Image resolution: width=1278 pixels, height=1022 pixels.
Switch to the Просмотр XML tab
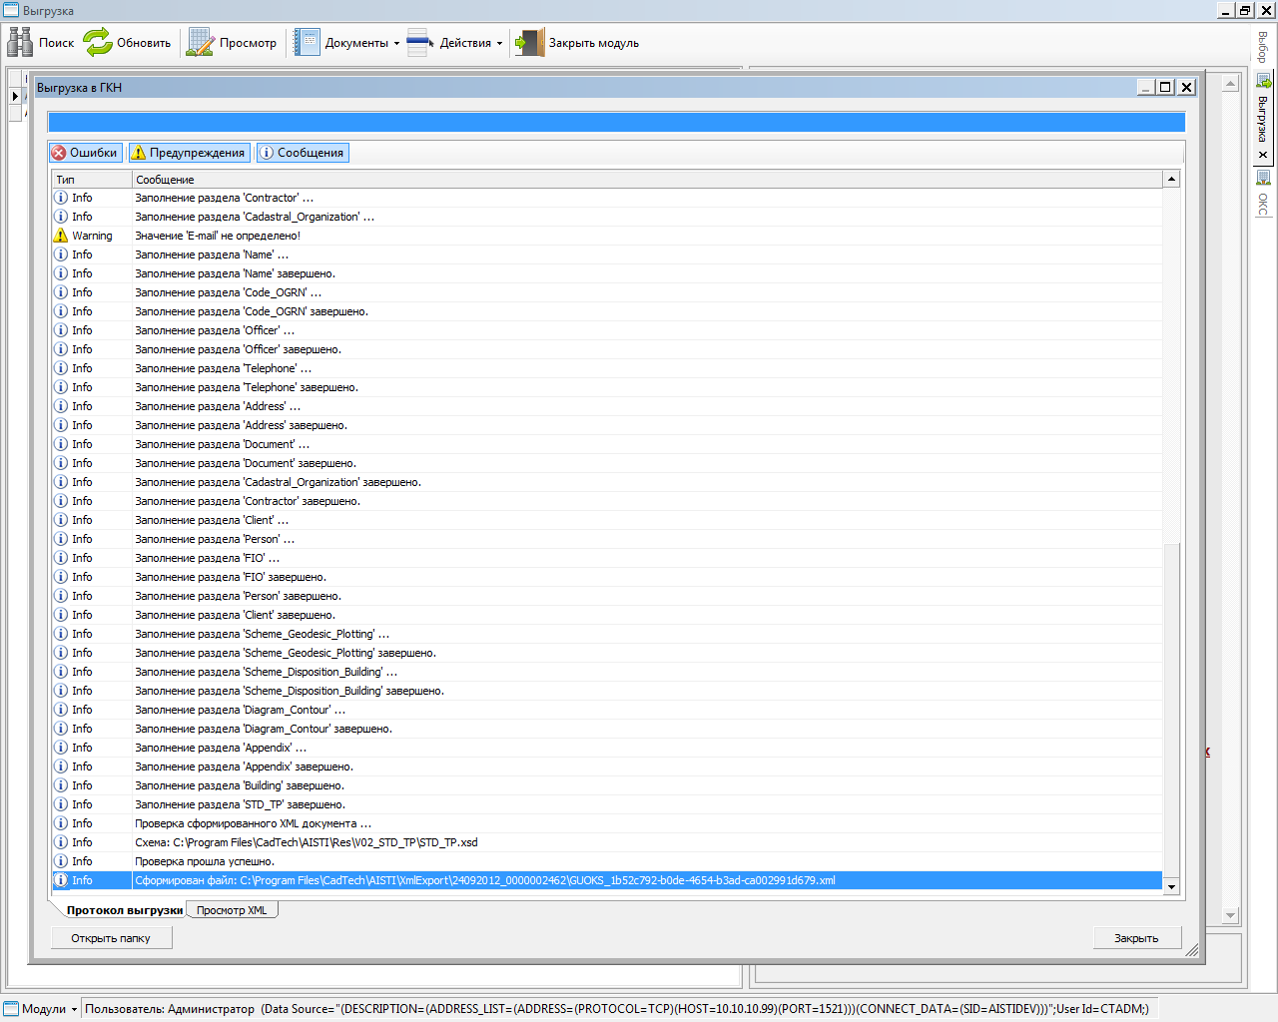click(x=232, y=910)
